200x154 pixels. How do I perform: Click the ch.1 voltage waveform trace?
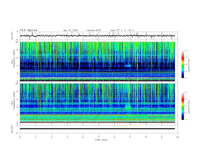(x=97, y=36)
